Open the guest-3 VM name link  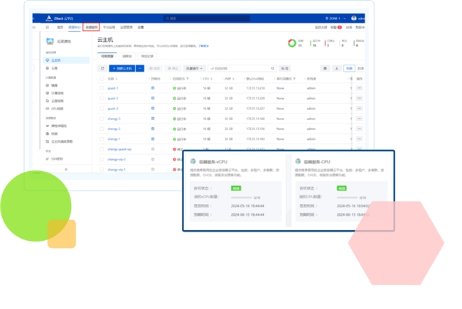113,98
